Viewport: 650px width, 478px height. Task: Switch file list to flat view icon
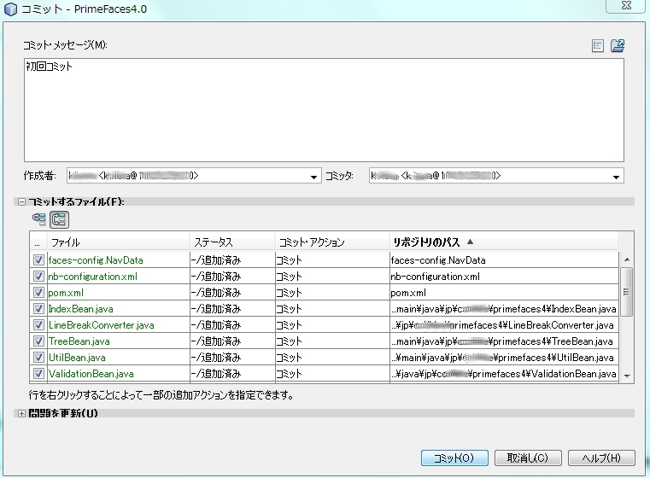click(39, 219)
